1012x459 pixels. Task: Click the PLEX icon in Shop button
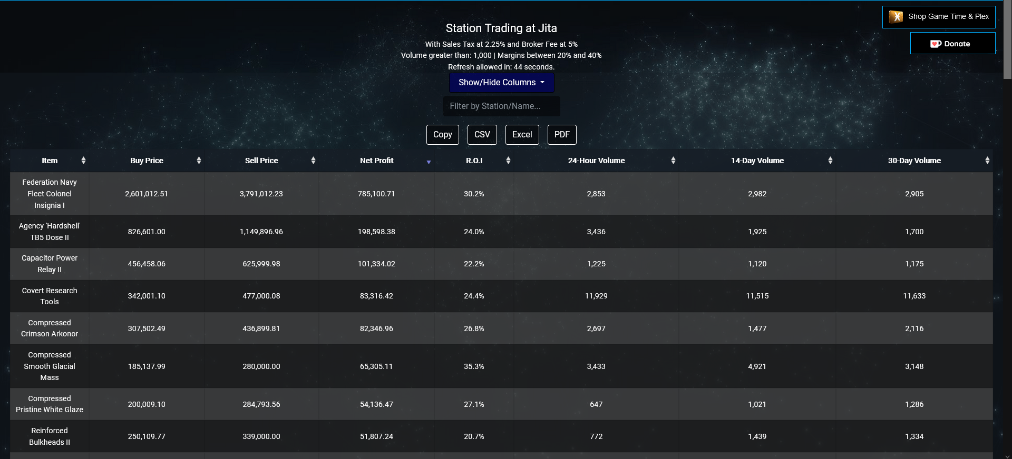coord(896,17)
